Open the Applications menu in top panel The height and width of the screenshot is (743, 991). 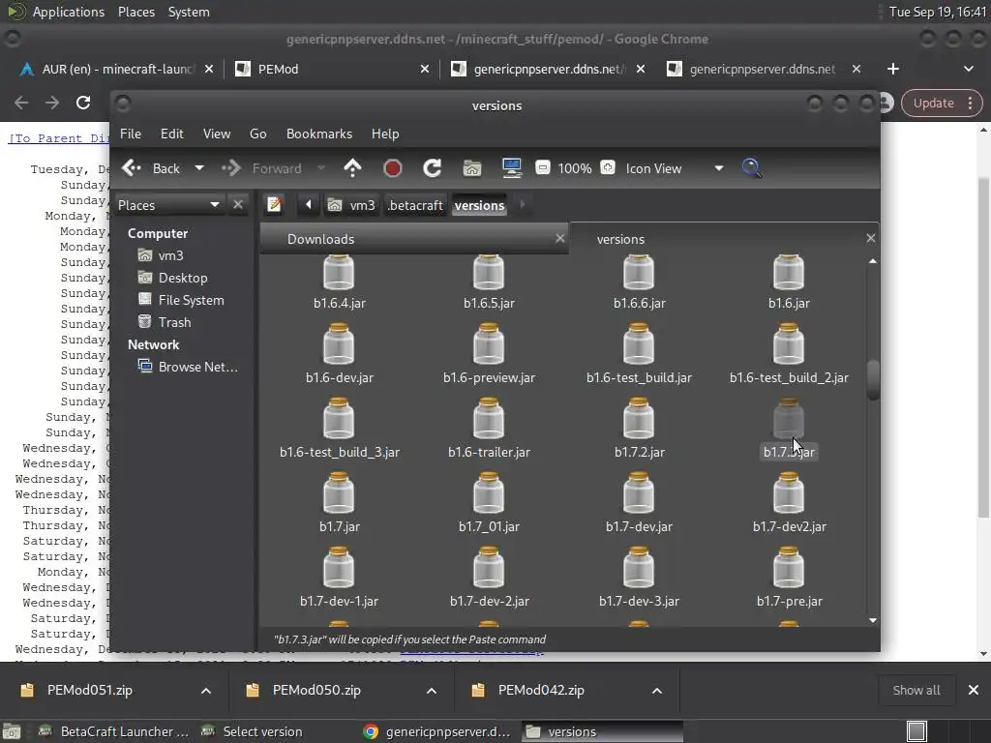69,12
